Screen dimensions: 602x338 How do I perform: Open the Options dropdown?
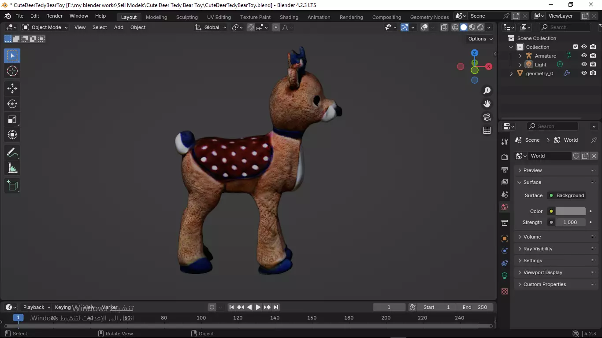[x=480, y=39]
